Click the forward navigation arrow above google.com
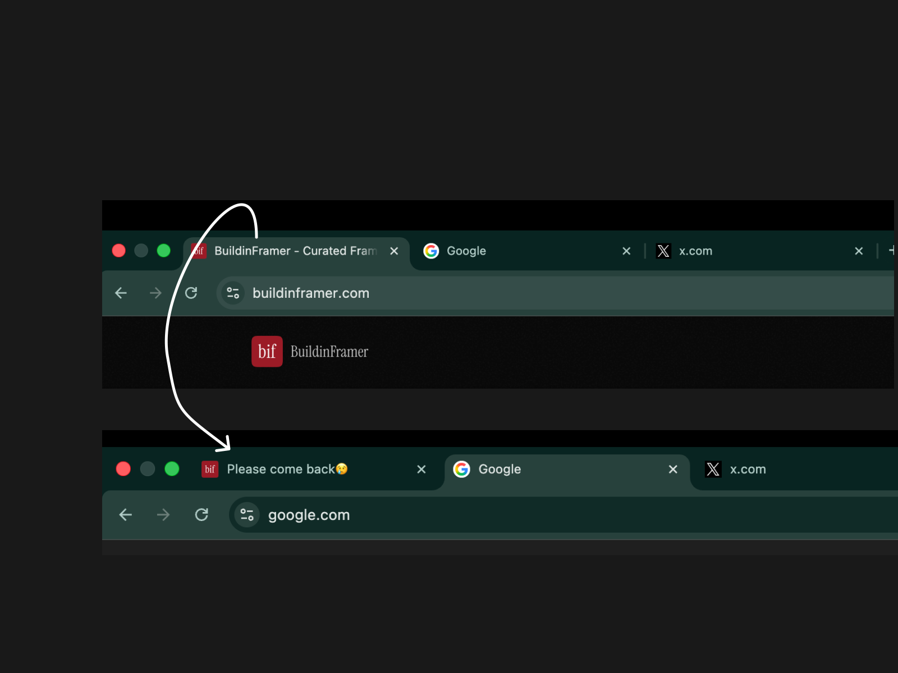Viewport: 898px width, 673px height. tap(163, 515)
